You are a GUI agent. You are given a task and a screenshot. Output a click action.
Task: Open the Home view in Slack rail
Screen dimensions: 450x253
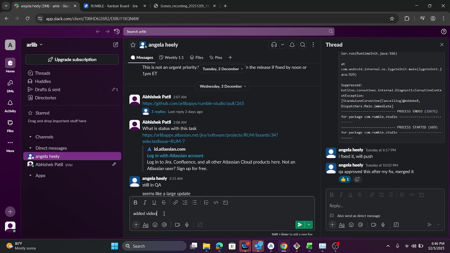[10, 65]
